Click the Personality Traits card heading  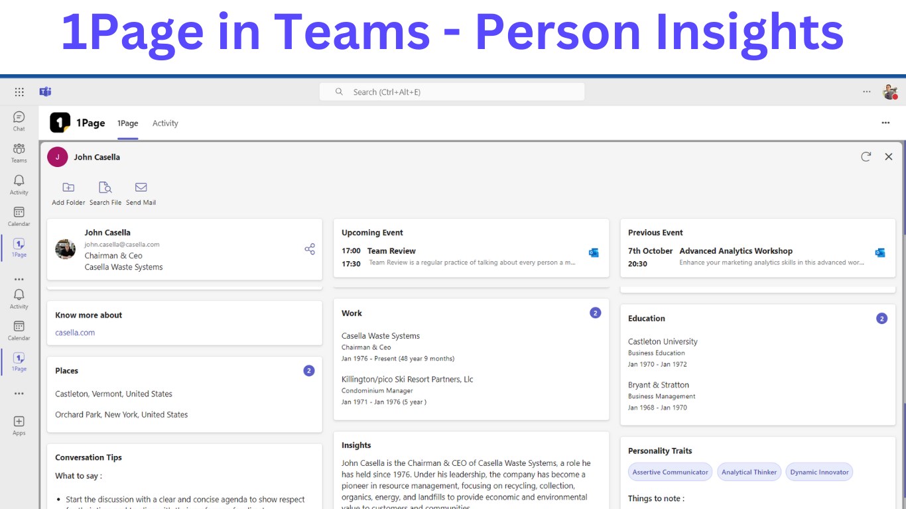[660, 451]
